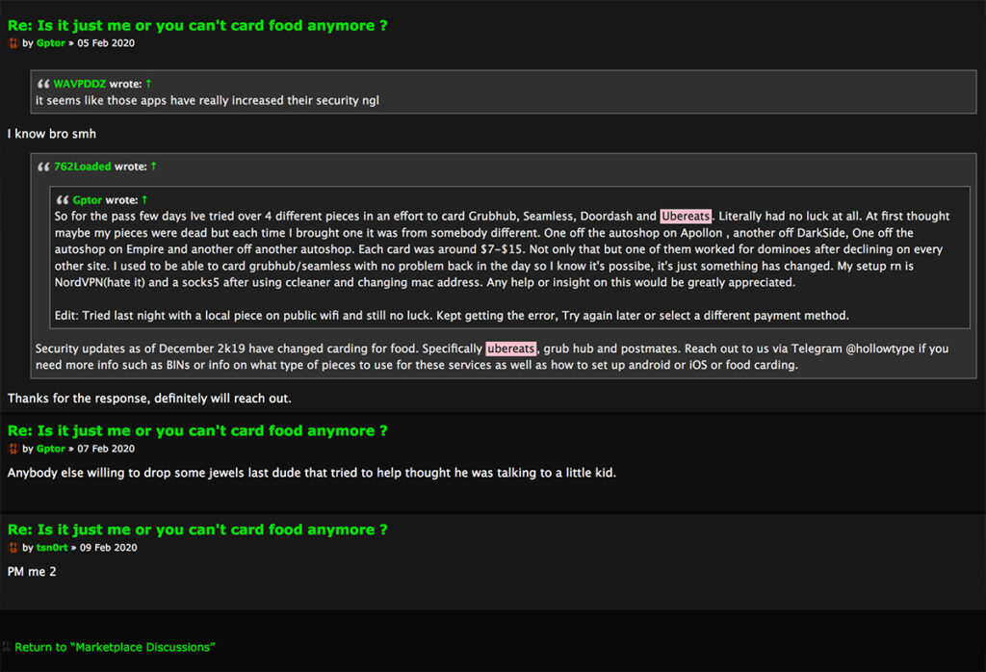Click the 09 Feb 2020 date on tsn0rt post
The height and width of the screenshot is (672, 986).
coord(108,548)
